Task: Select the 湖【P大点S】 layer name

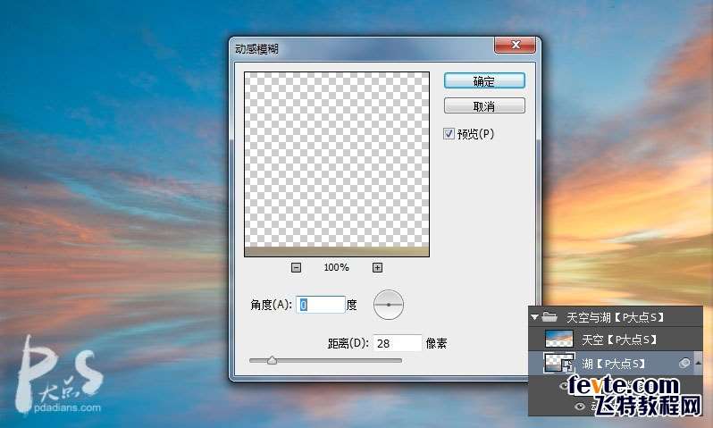Action: (x=614, y=364)
